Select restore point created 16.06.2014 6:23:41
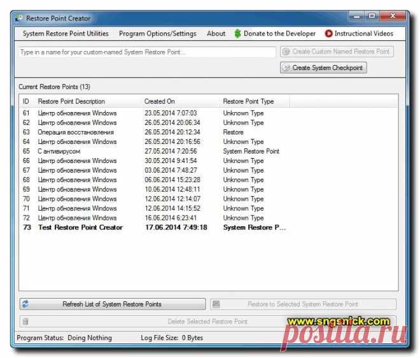This screenshot has width=420, height=358. pyautogui.click(x=155, y=218)
